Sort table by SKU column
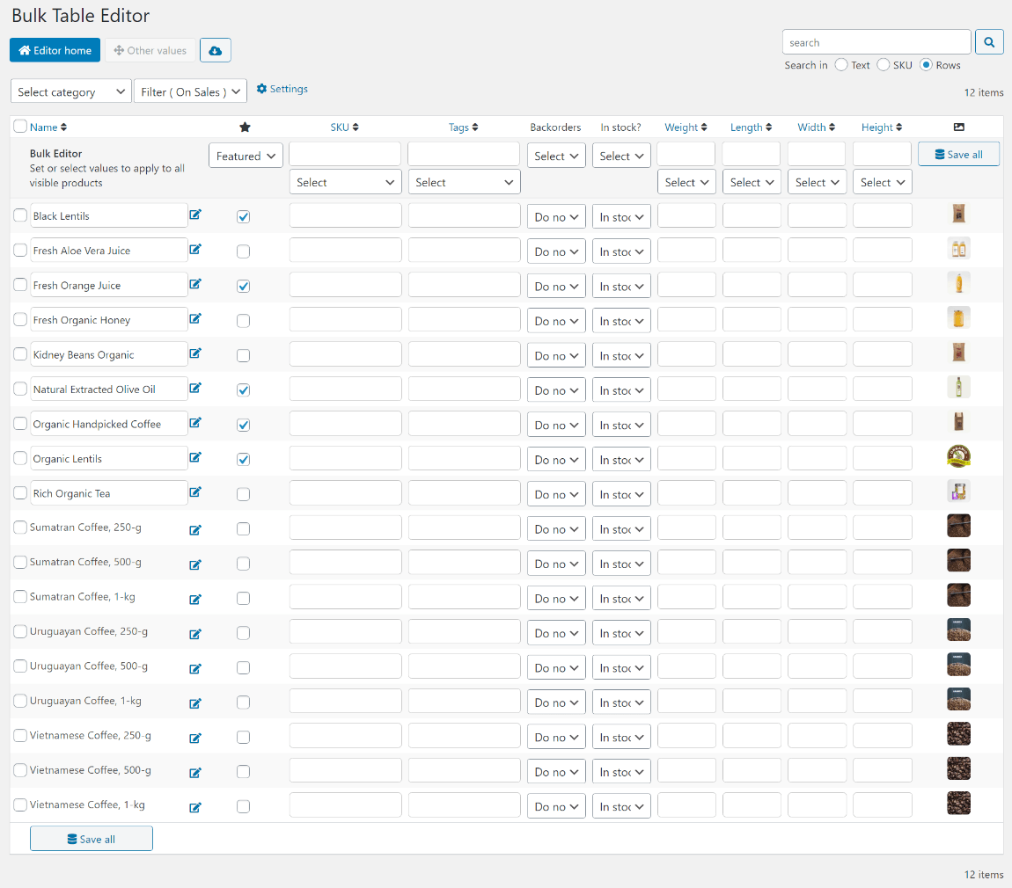The width and height of the screenshot is (1012, 888). [x=345, y=127]
